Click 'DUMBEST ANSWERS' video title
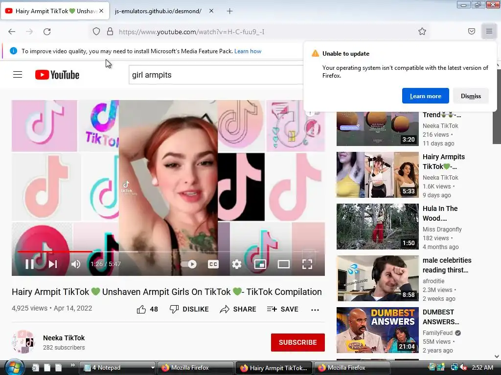This screenshot has width=501, height=375. pos(441,317)
